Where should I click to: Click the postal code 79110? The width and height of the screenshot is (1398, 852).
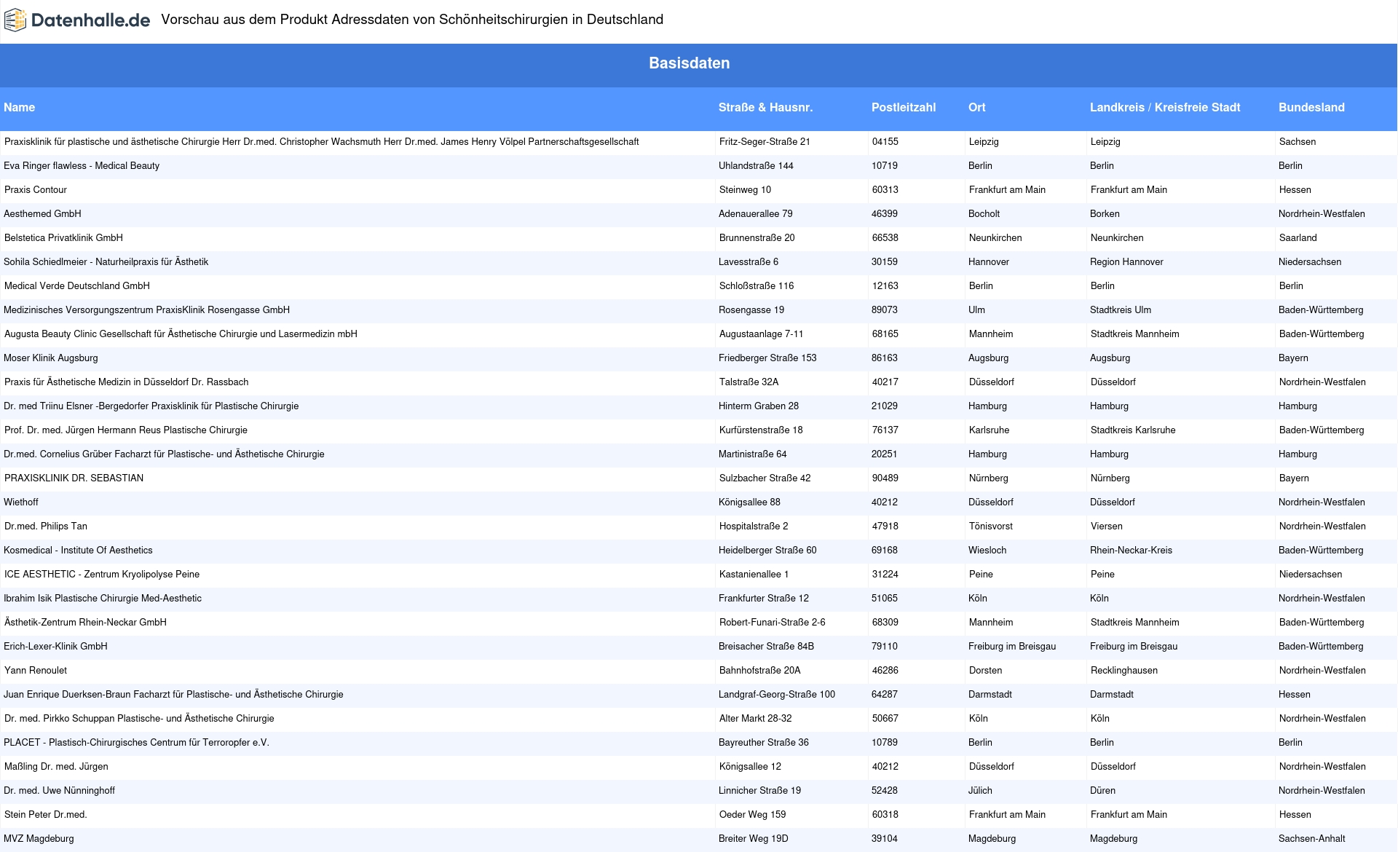(885, 647)
